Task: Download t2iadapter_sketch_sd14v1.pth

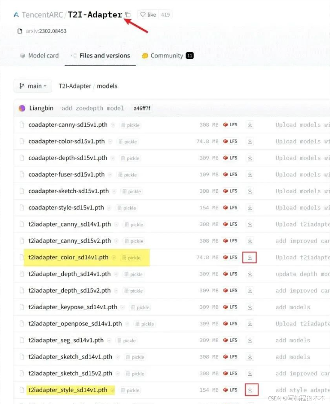Action: (250, 357)
